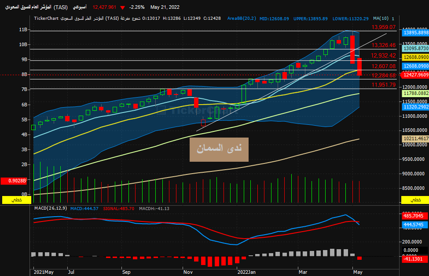Click the 11B volume axis label
Viewport: 429px width, 276px height.
coord(23,29)
